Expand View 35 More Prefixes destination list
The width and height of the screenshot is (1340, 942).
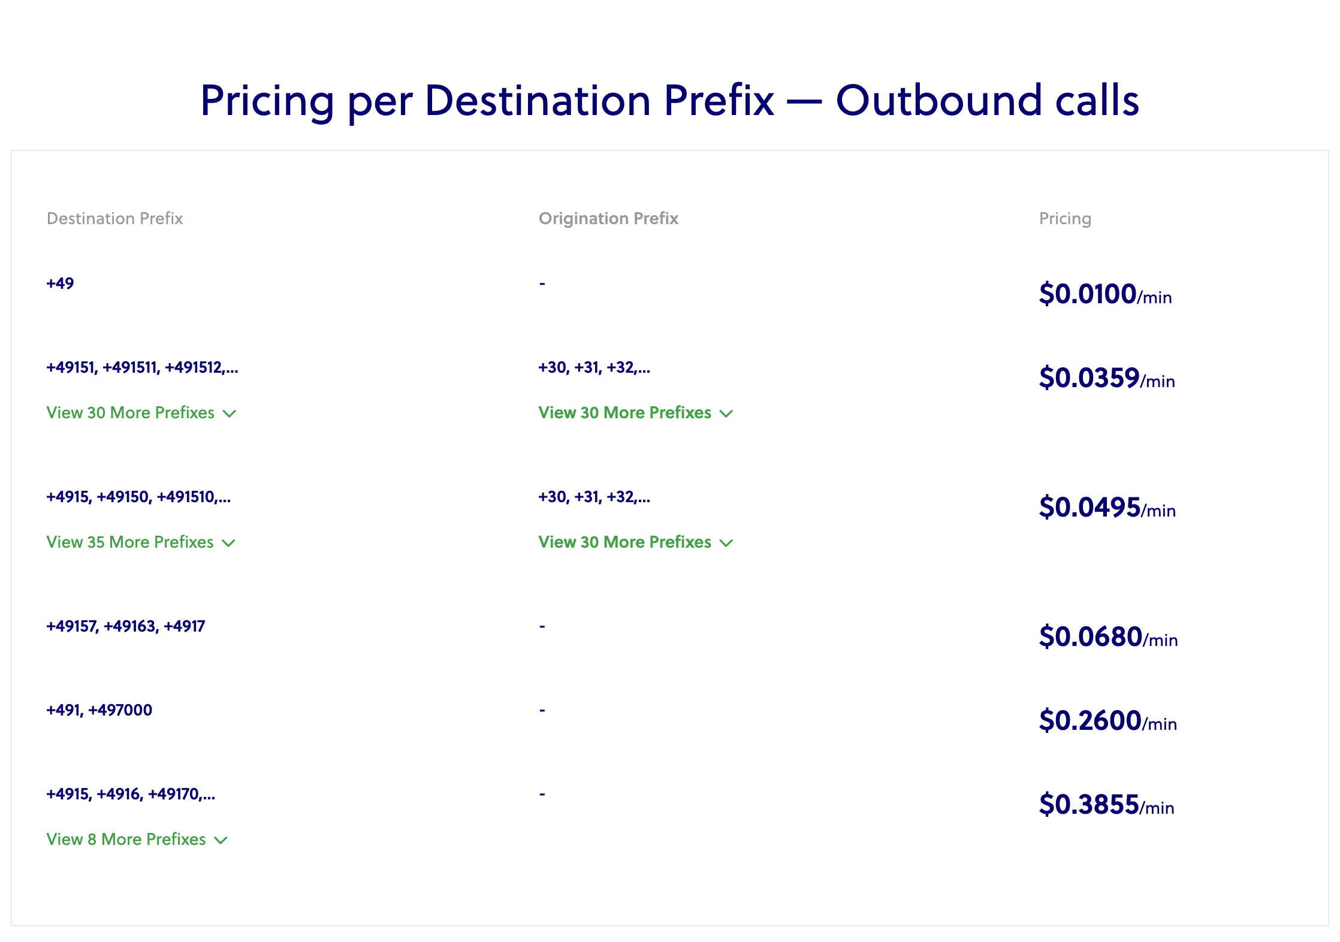pos(140,542)
